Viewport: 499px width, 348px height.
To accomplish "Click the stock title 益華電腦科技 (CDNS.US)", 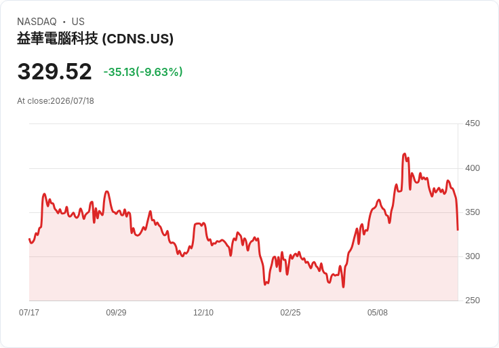I will [95, 39].
